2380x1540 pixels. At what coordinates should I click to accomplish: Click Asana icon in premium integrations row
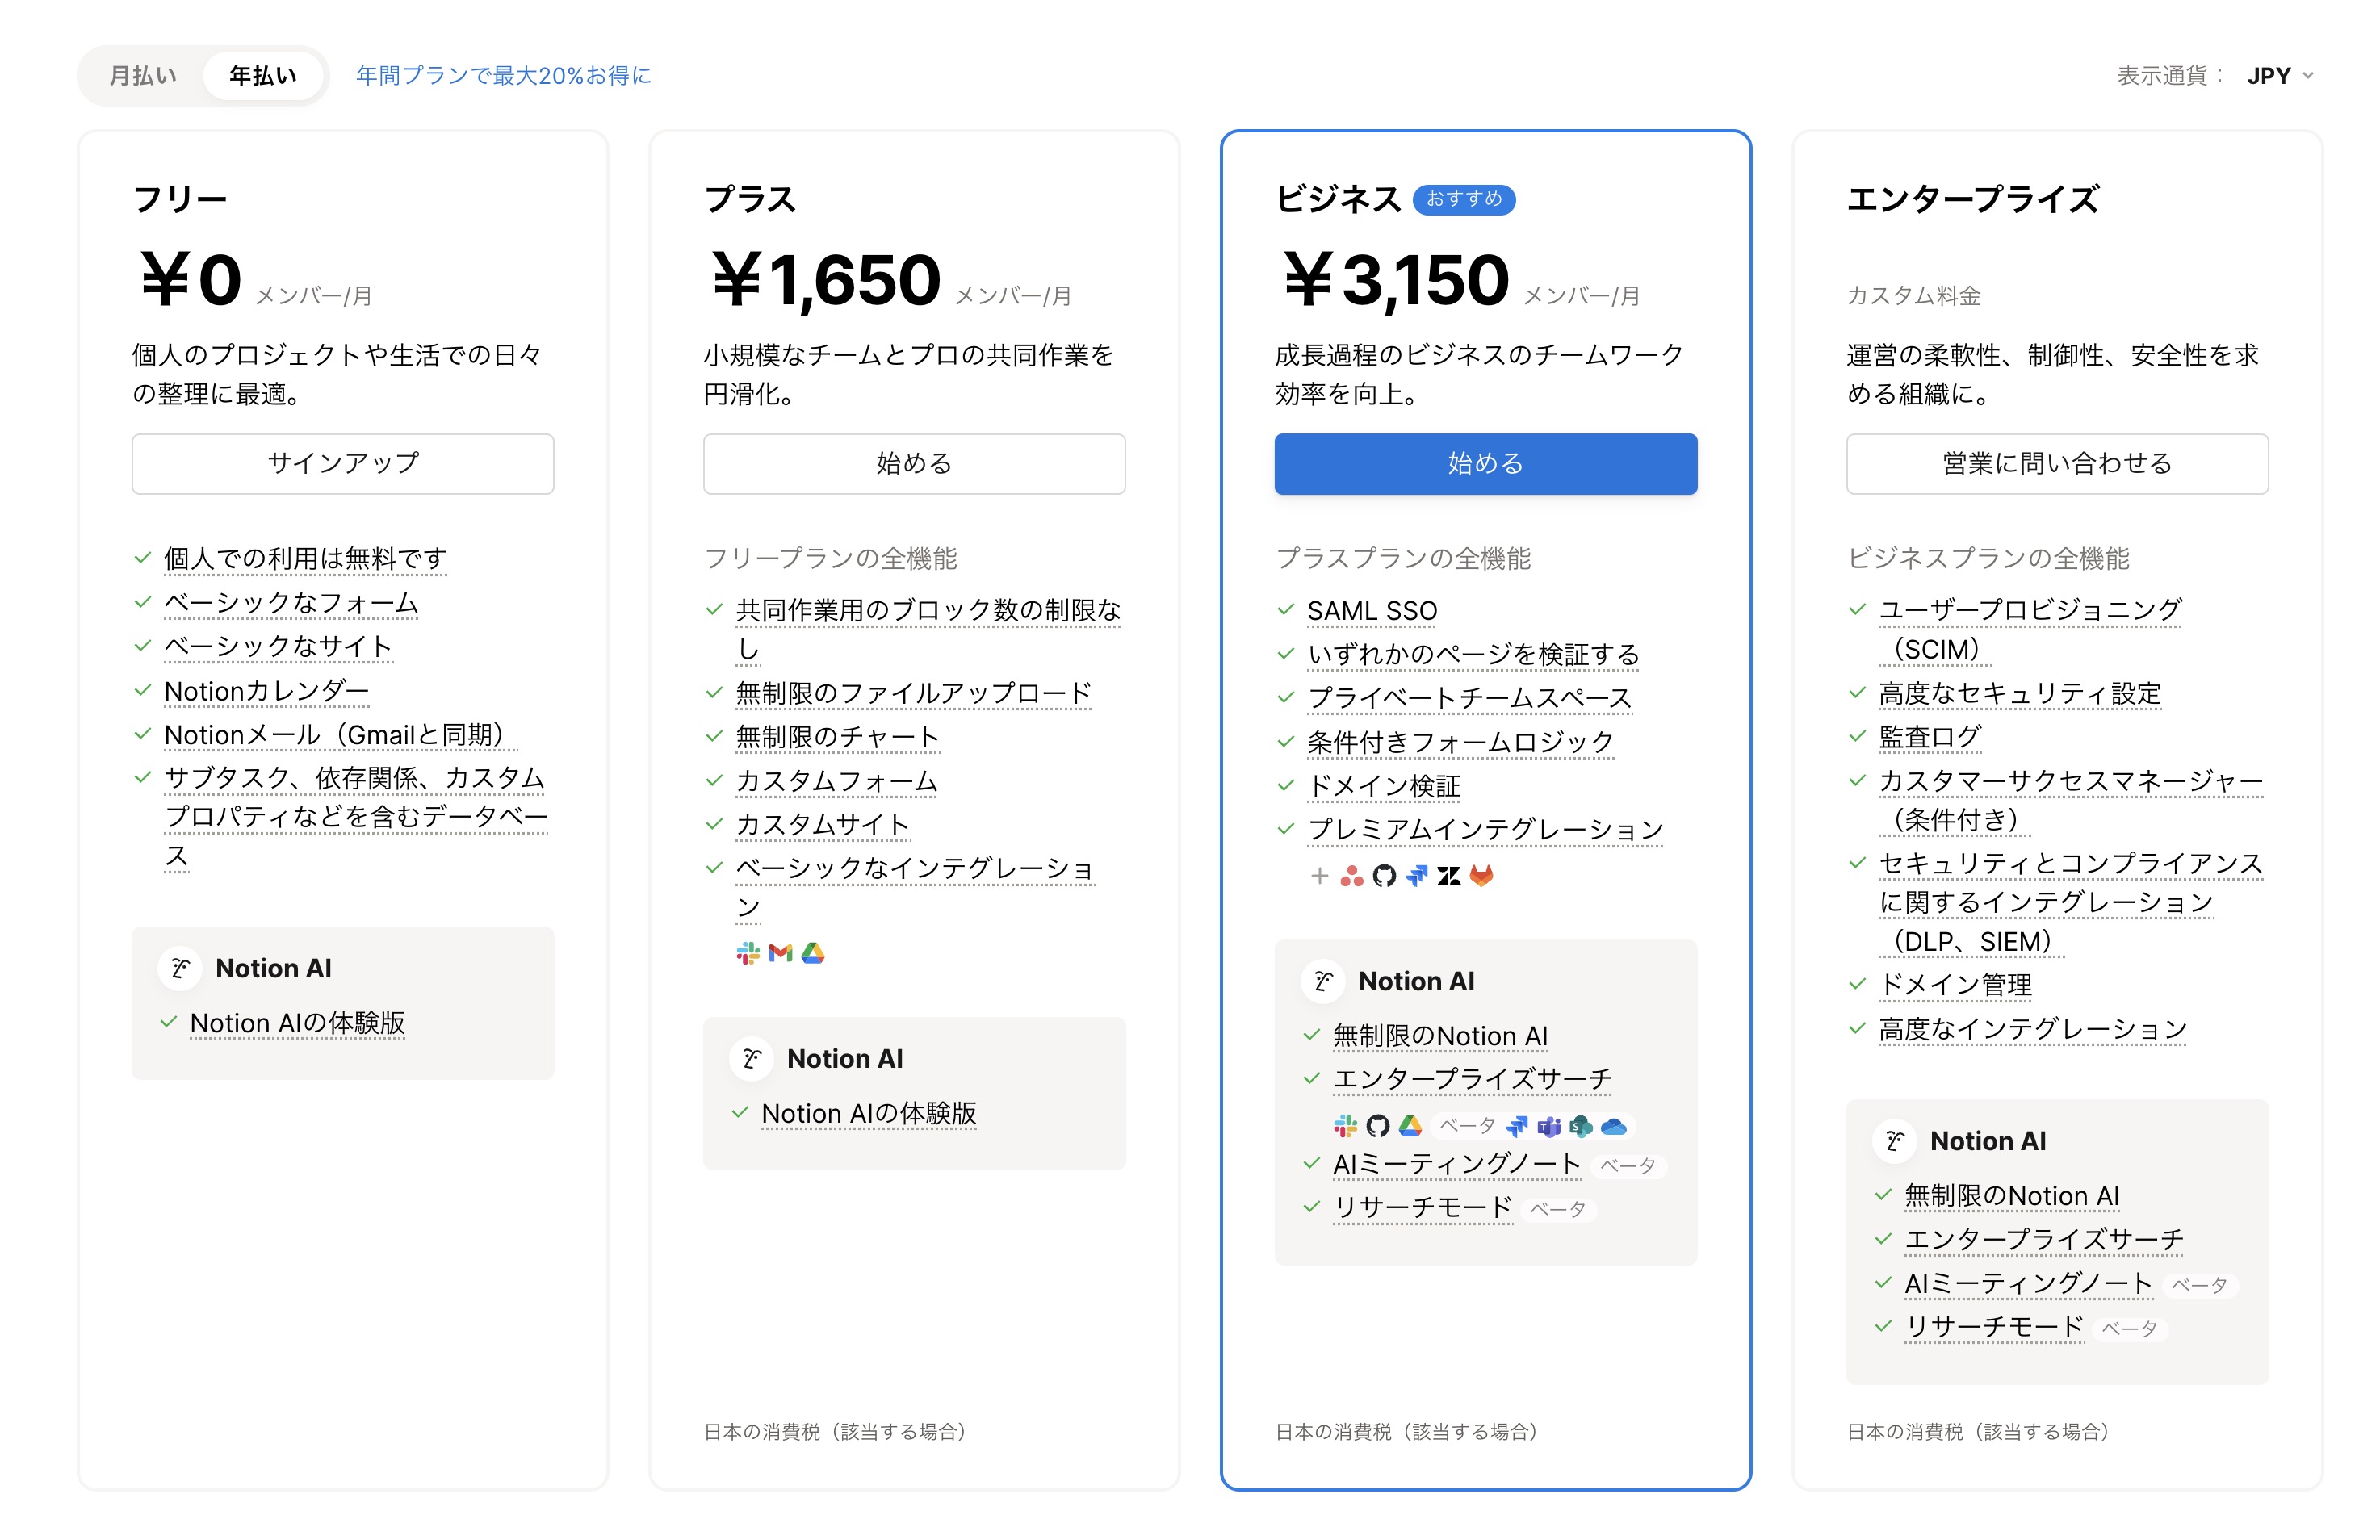click(x=1352, y=876)
